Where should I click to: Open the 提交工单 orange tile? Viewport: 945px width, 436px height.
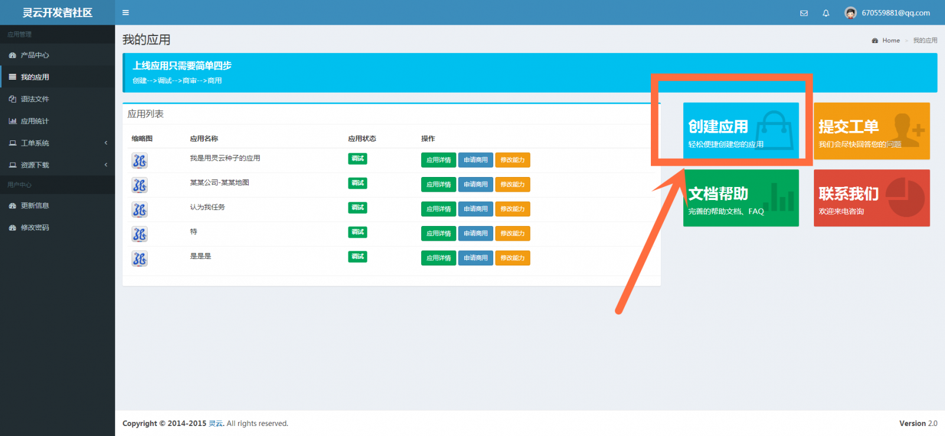click(x=871, y=131)
